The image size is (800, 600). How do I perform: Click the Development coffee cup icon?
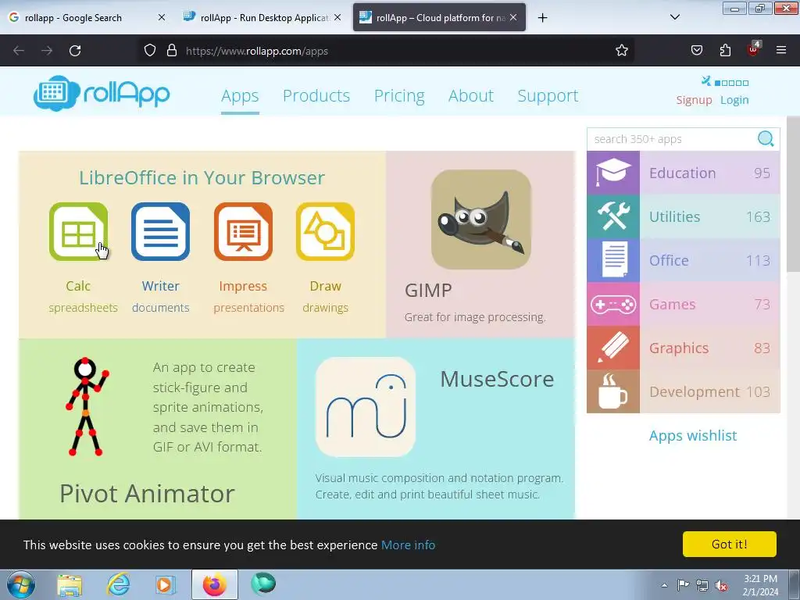click(612, 392)
